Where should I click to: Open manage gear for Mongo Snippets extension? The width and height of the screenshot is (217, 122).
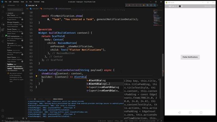pos(22,26)
